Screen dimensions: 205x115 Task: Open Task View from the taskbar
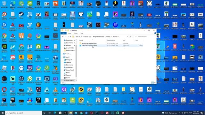click(x=50, y=113)
